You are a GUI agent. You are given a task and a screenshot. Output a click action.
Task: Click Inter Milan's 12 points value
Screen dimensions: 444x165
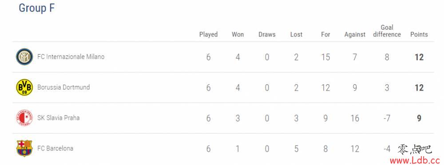pos(419,57)
